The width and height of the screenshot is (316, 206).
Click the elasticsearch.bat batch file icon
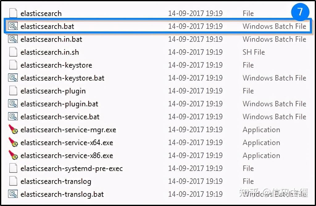(13, 26)
